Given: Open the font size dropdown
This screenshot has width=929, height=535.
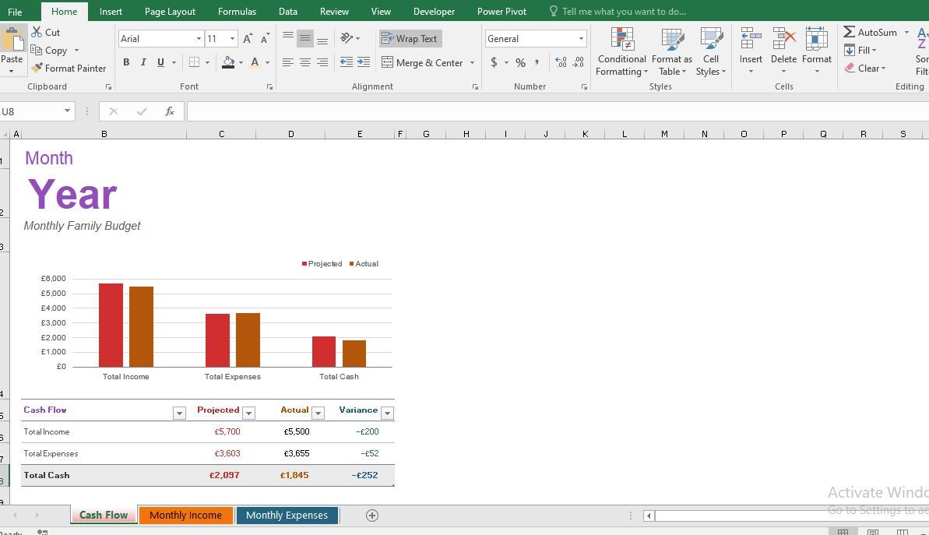Looking at the screenshot, I should [x=232, y=38].
